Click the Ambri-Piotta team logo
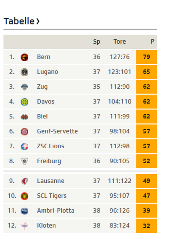Screen dimensions: 186x236 [x=24, y=211]
